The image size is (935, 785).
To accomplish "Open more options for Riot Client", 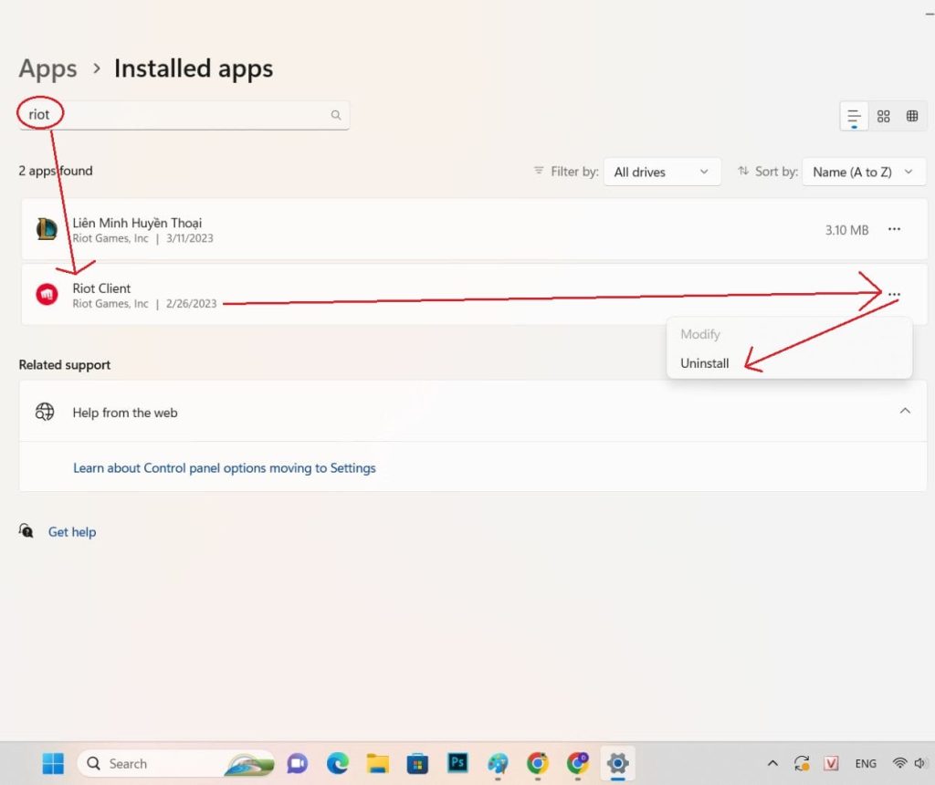I will pyautogui.click(x=894, y=295).
